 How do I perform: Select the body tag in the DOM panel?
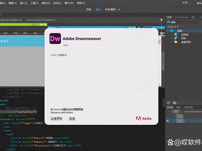coord(180,121)
